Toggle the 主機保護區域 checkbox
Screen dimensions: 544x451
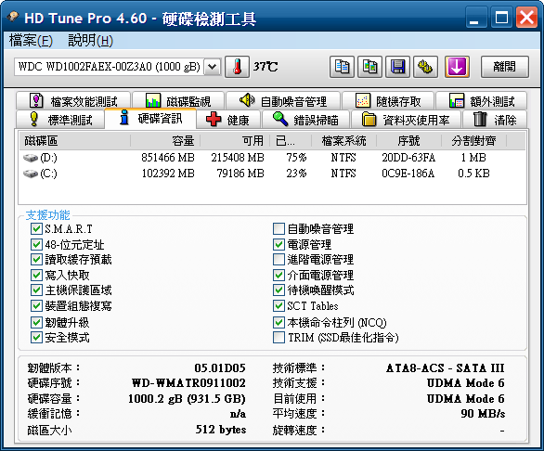tap(36, 290)
